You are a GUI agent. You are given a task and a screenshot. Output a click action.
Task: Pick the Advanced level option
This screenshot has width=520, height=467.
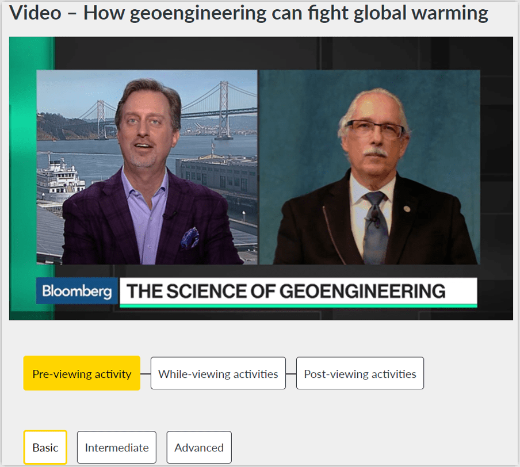[199, 447]
